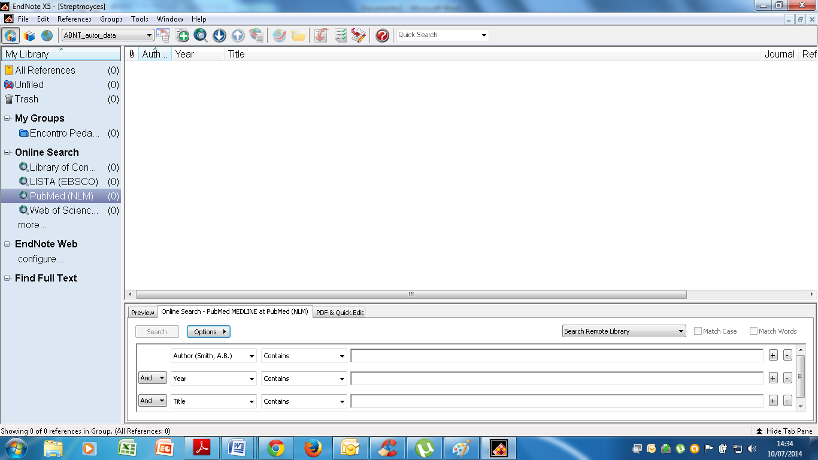Sort by the Year column header
Viewport: 818px width, 460px height.
[198, 54]
